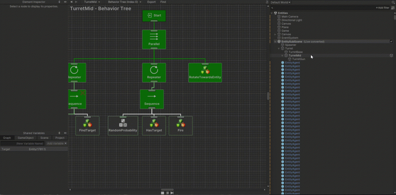Click the middle Repeater node
Viewport: 396px width, 195px height.
(154, 72)
